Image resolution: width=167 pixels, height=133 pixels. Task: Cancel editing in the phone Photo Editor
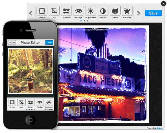12,43
